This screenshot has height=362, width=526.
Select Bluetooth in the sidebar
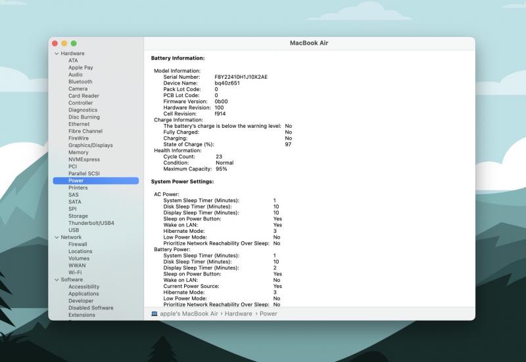point(80,81)
